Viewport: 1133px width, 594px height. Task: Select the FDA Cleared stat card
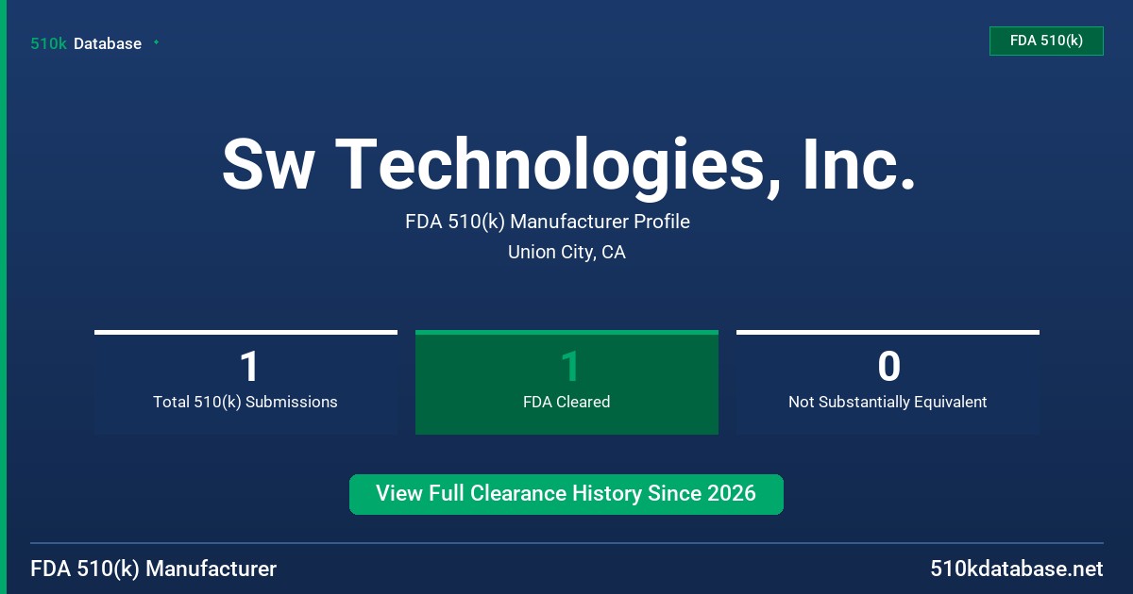(566, 383)
